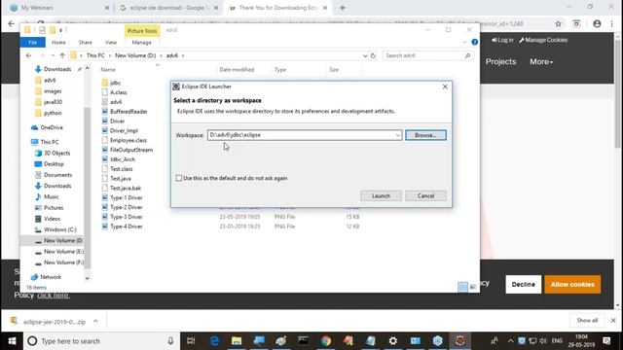Open the address bar history dropdown

(x=365, y=55)
